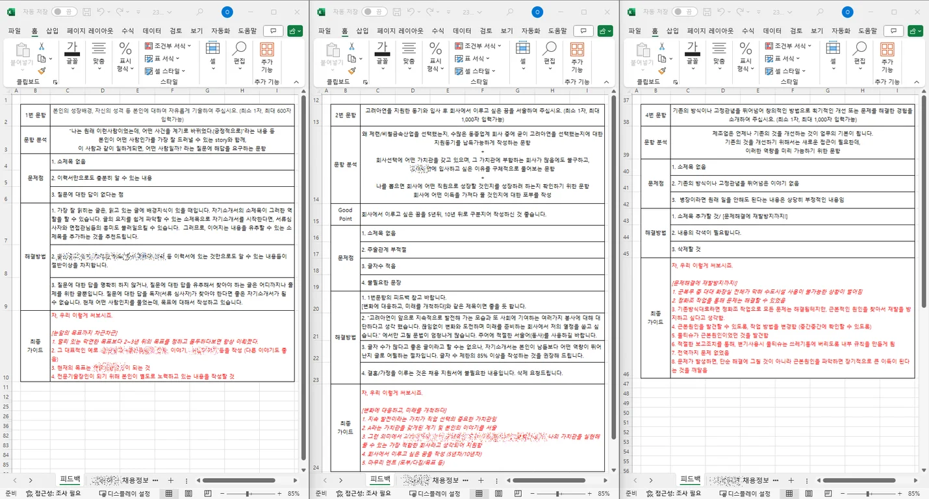929x499 pixels.
Task: Collapse the ribbon using the chevron in the right window
Action: 915,82
